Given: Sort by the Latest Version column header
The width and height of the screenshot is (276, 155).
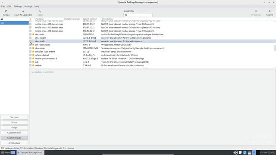Looking at the screenshot, I should coord(90,19).
